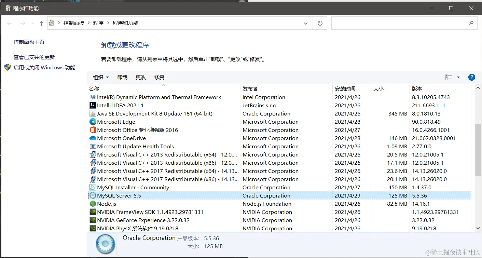Click the MySQL Installer - Community icon
Viewport: 482px width, 258px height.
(x=93, y=187)
